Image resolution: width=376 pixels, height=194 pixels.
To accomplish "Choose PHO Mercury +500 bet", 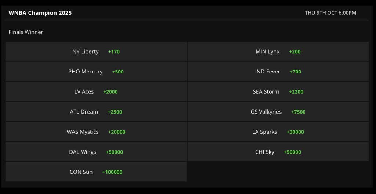I will (x=96, y=72).
